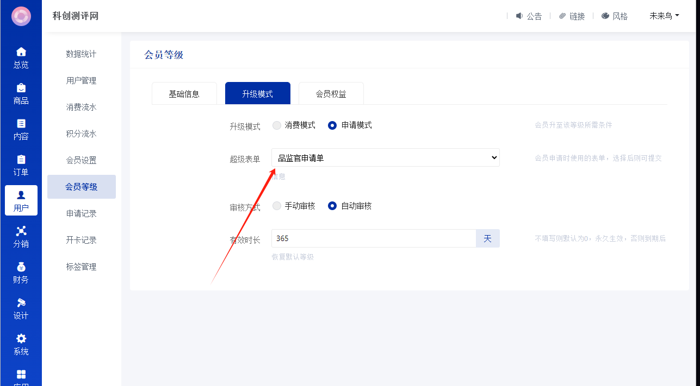Viewport: 700px width, 386px height.
Task: Switch to the 会员权益 tab
Action: pyautogui.click(x=331, y=94)
